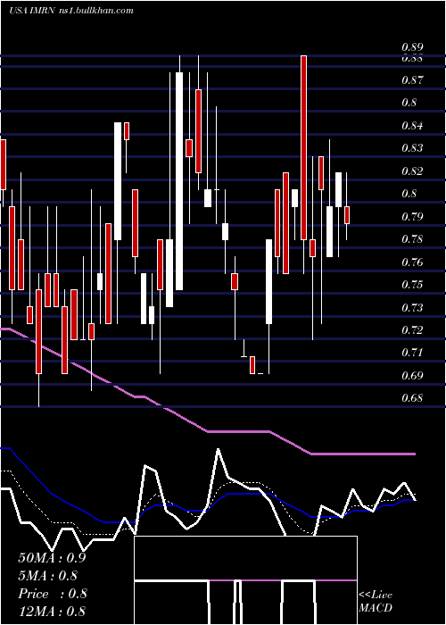Click the 5MA : 0.8 readout
This screenshot has height=625, width=446.
[x=47, y=576]
